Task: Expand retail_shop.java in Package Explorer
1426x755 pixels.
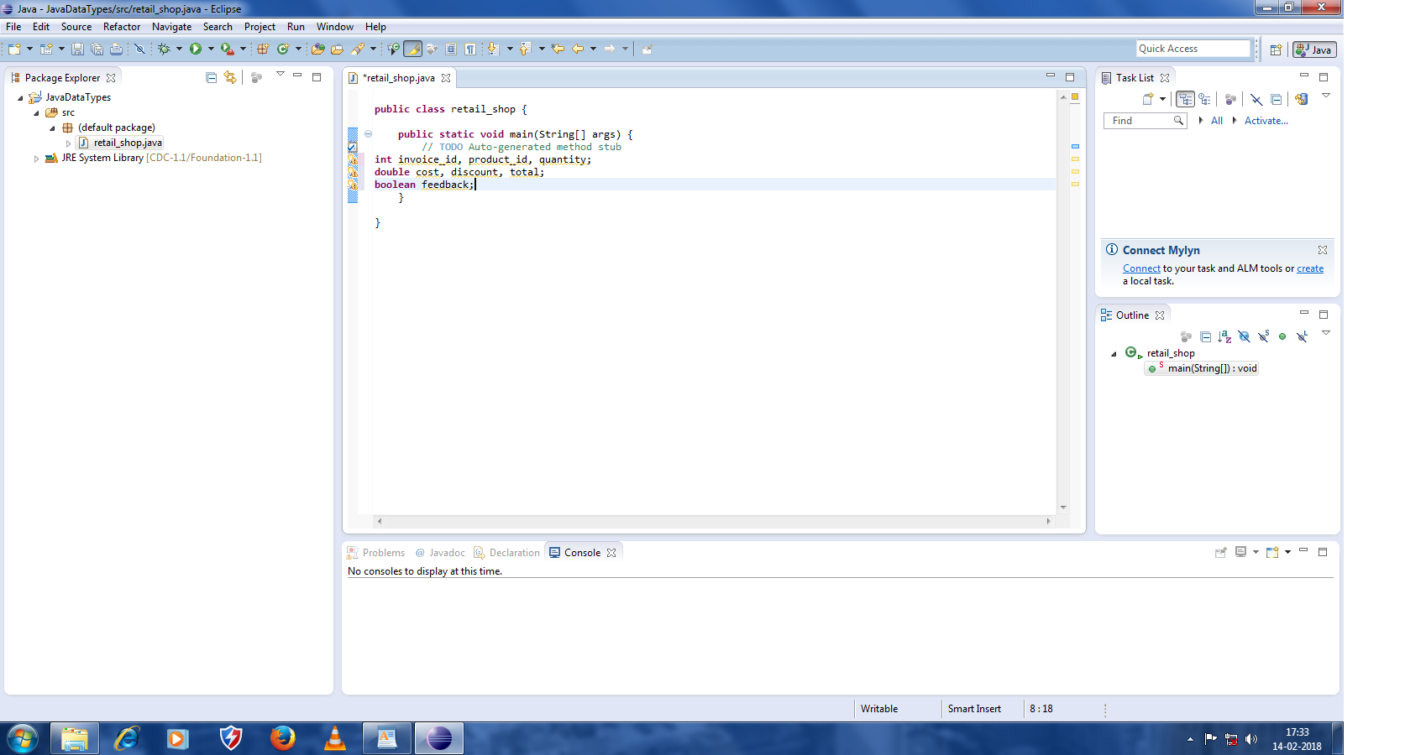Action: tap(68, 143)
